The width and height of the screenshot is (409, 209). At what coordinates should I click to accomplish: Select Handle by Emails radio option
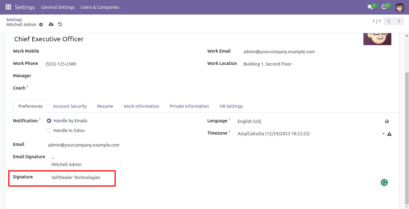click(49, 121)
